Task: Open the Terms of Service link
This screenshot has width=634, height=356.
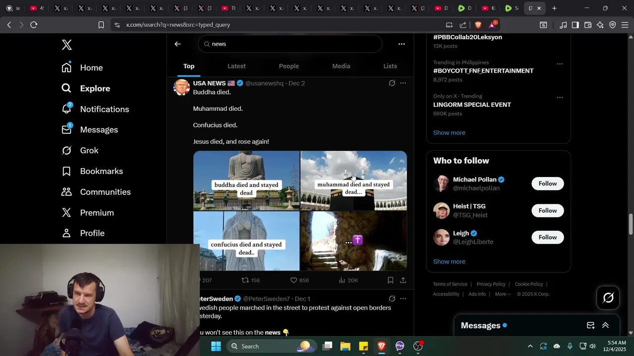Action: pyautogui.click(x=450, y=284)
